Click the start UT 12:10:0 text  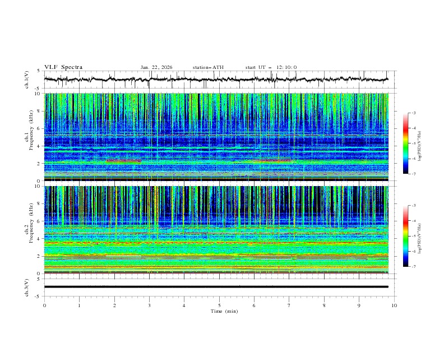point(271,67)
